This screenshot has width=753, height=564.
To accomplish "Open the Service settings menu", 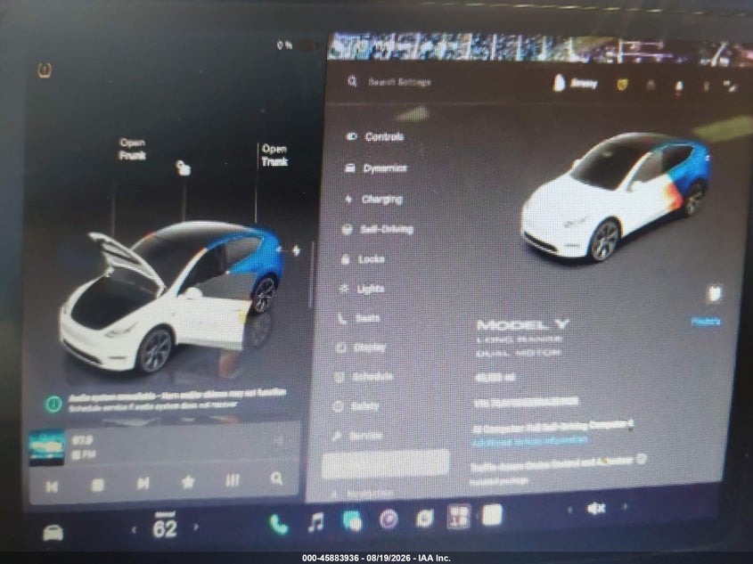I will click(x=356, y=436).
